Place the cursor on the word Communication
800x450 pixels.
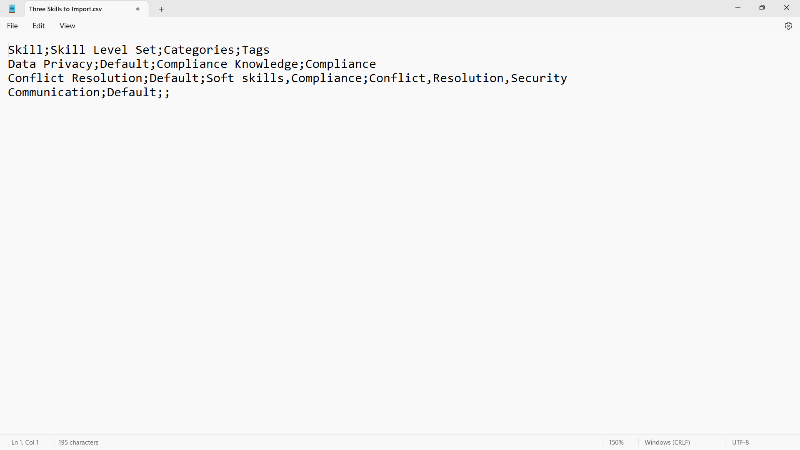click(x=54, y=92)
